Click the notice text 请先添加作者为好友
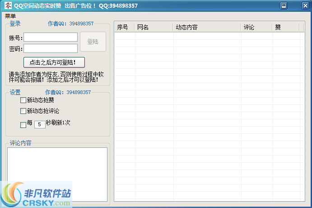 pyautogui.click(x=56, y=77)
